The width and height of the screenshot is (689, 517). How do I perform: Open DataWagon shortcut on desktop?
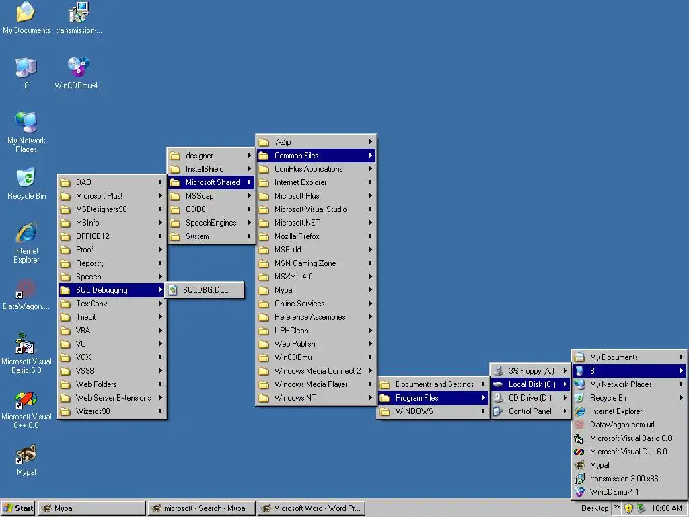(x=26, y=295)
